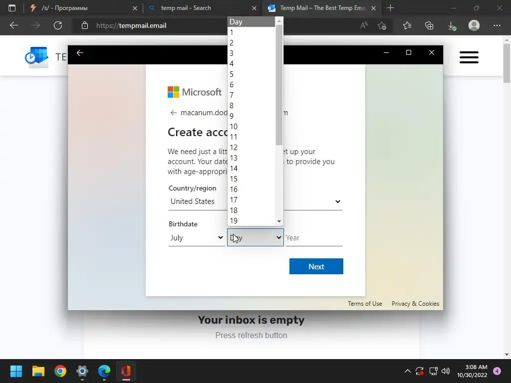The height and width of the screenshot is (383, 511).
Task: Click the browser back arrow
Action: tap(13, 25)
